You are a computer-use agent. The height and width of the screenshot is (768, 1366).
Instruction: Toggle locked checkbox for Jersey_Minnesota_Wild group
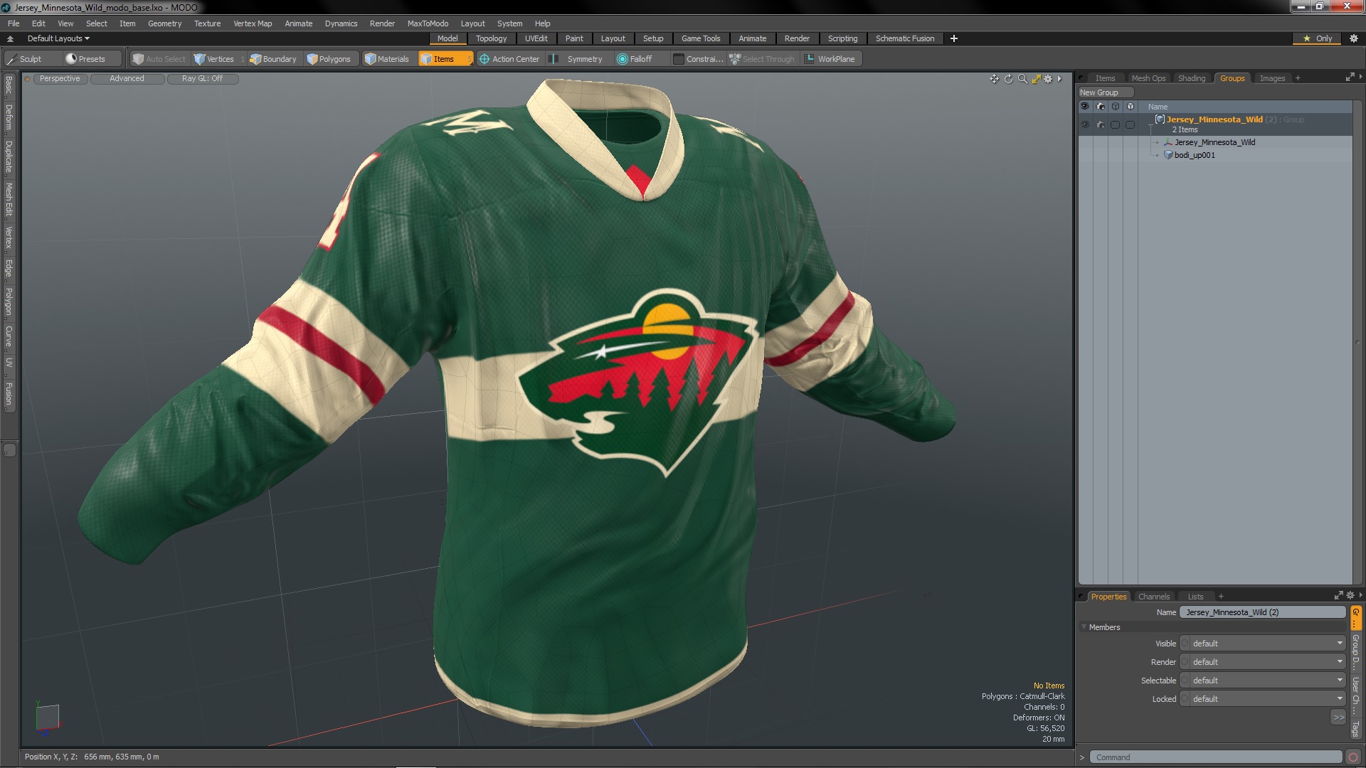[x=1130, y=124]
